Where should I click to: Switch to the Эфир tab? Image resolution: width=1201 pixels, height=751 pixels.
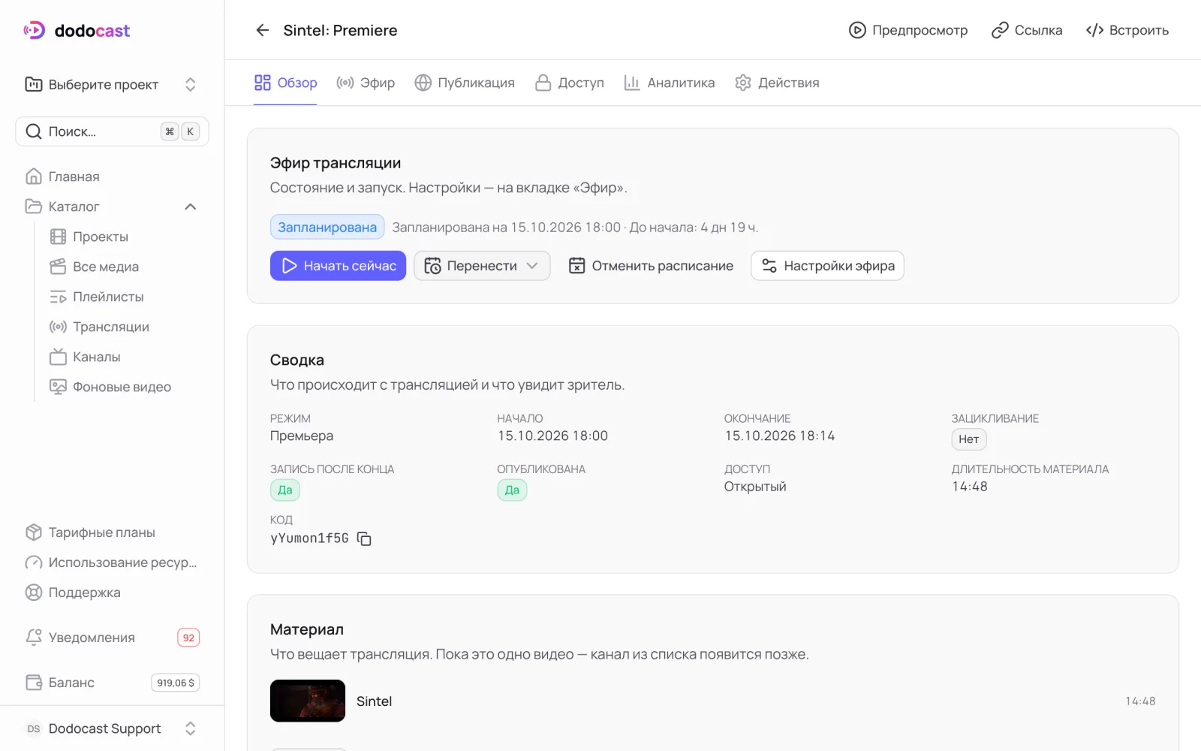tap(366, 83)
